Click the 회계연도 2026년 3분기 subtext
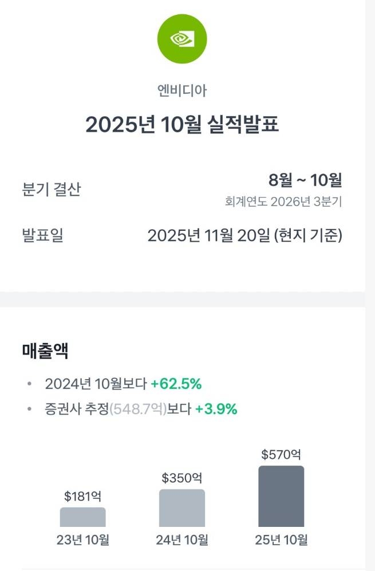 tap(283, 202)
